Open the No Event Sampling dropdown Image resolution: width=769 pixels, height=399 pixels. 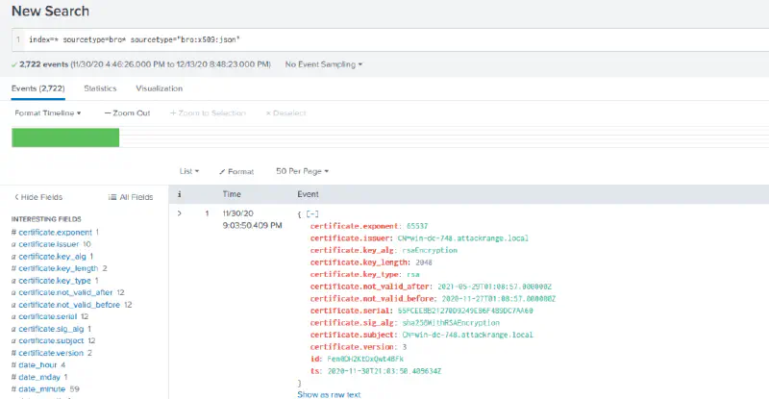click(324, 64)
